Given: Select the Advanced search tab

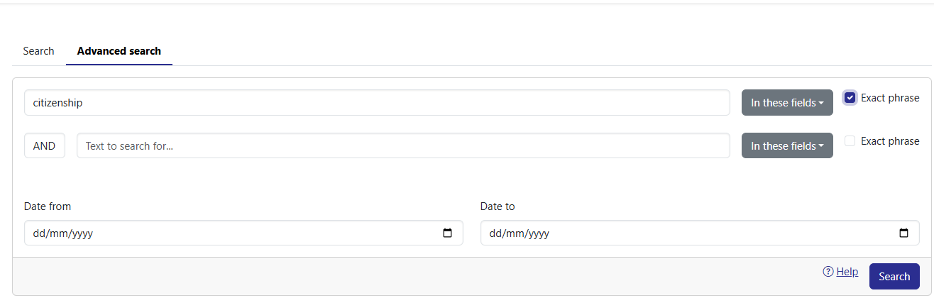Looking at the screenshot, I should (119, 51).
